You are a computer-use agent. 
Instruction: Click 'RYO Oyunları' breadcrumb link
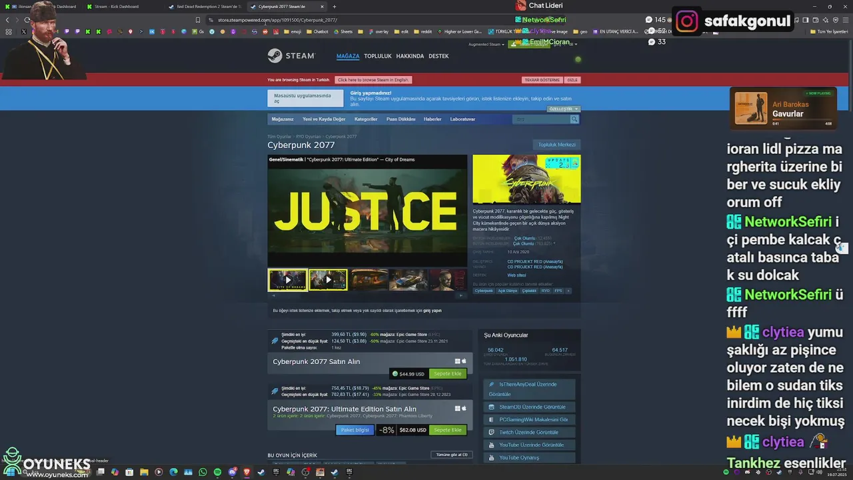point(309,137)
